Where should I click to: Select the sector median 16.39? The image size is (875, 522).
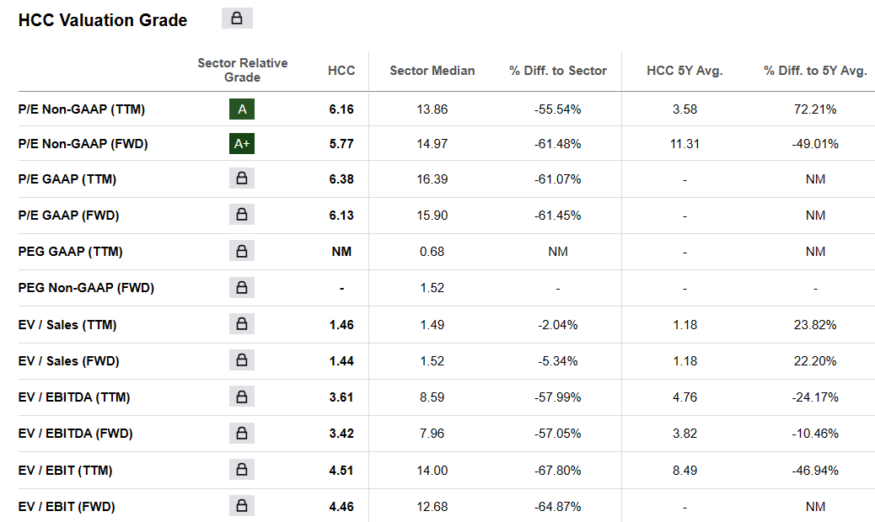click(x=432, y=179)
